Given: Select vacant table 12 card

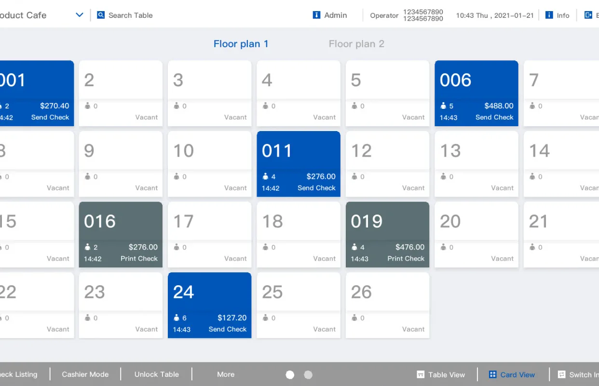Looking at the screenshot, I should point(387,164).
